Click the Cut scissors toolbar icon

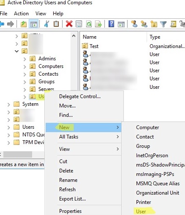click(47, 24)
